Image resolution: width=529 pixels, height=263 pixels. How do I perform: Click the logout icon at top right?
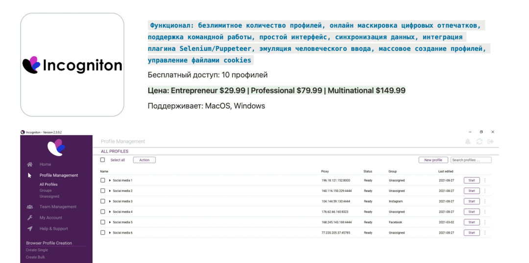tap(491, 142)
